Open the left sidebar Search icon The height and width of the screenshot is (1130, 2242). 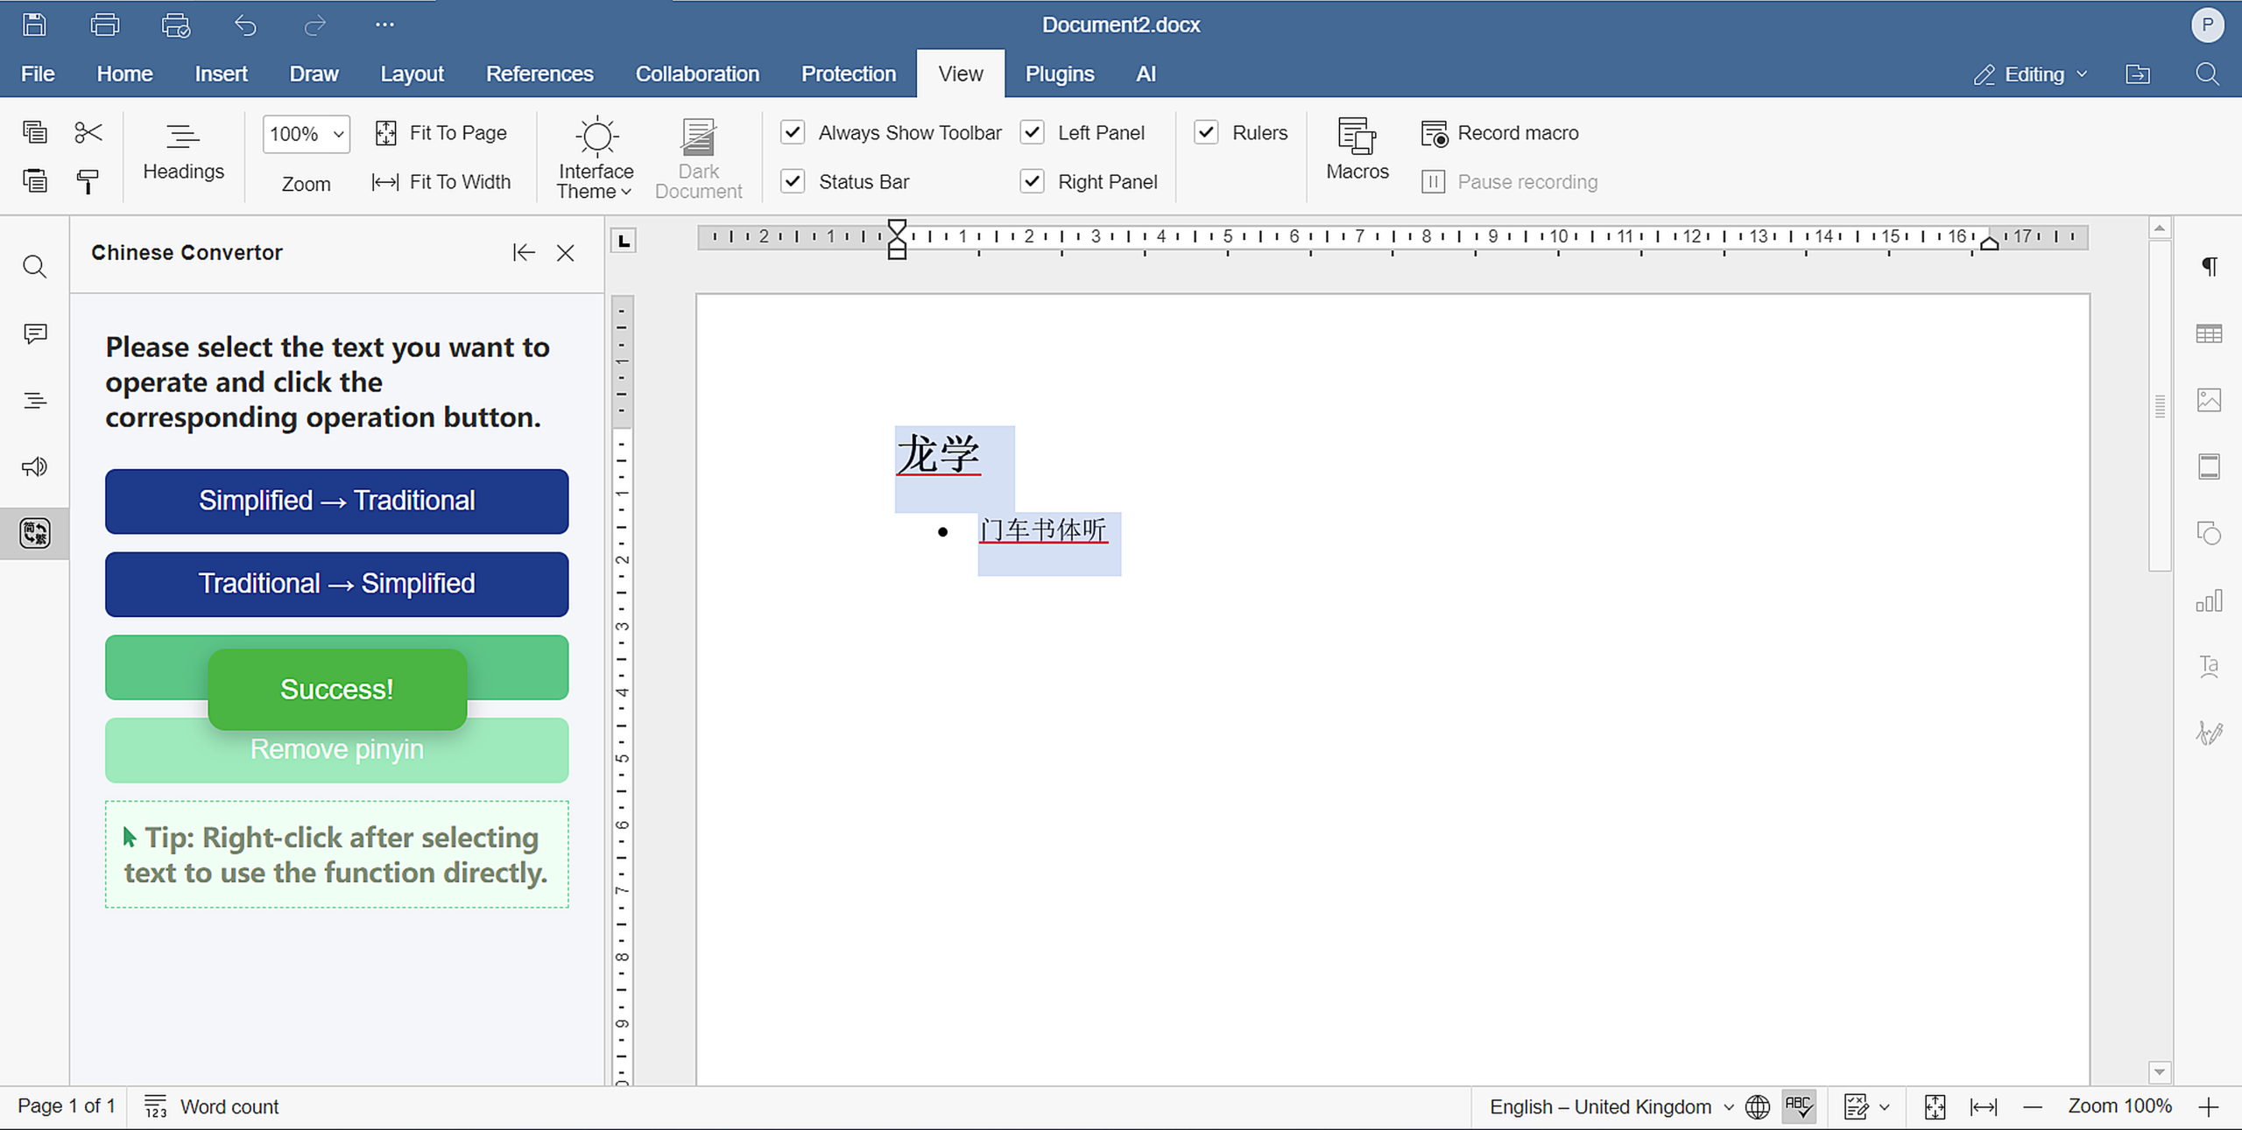pyautogui.click(x=34, y=267)
